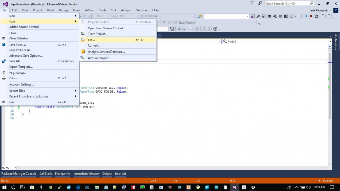The height and width of the screenshot is (191, 340).
Task: Switch to the Call Stack tab
Action: (45, 173)
